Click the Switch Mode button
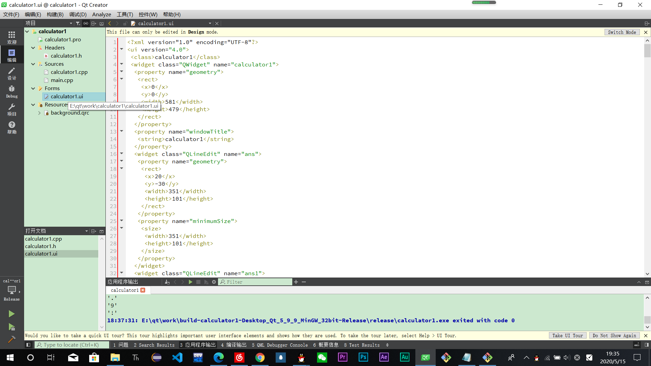The width and height of the screenshot is (651, 366). click(x=622, y=32)
